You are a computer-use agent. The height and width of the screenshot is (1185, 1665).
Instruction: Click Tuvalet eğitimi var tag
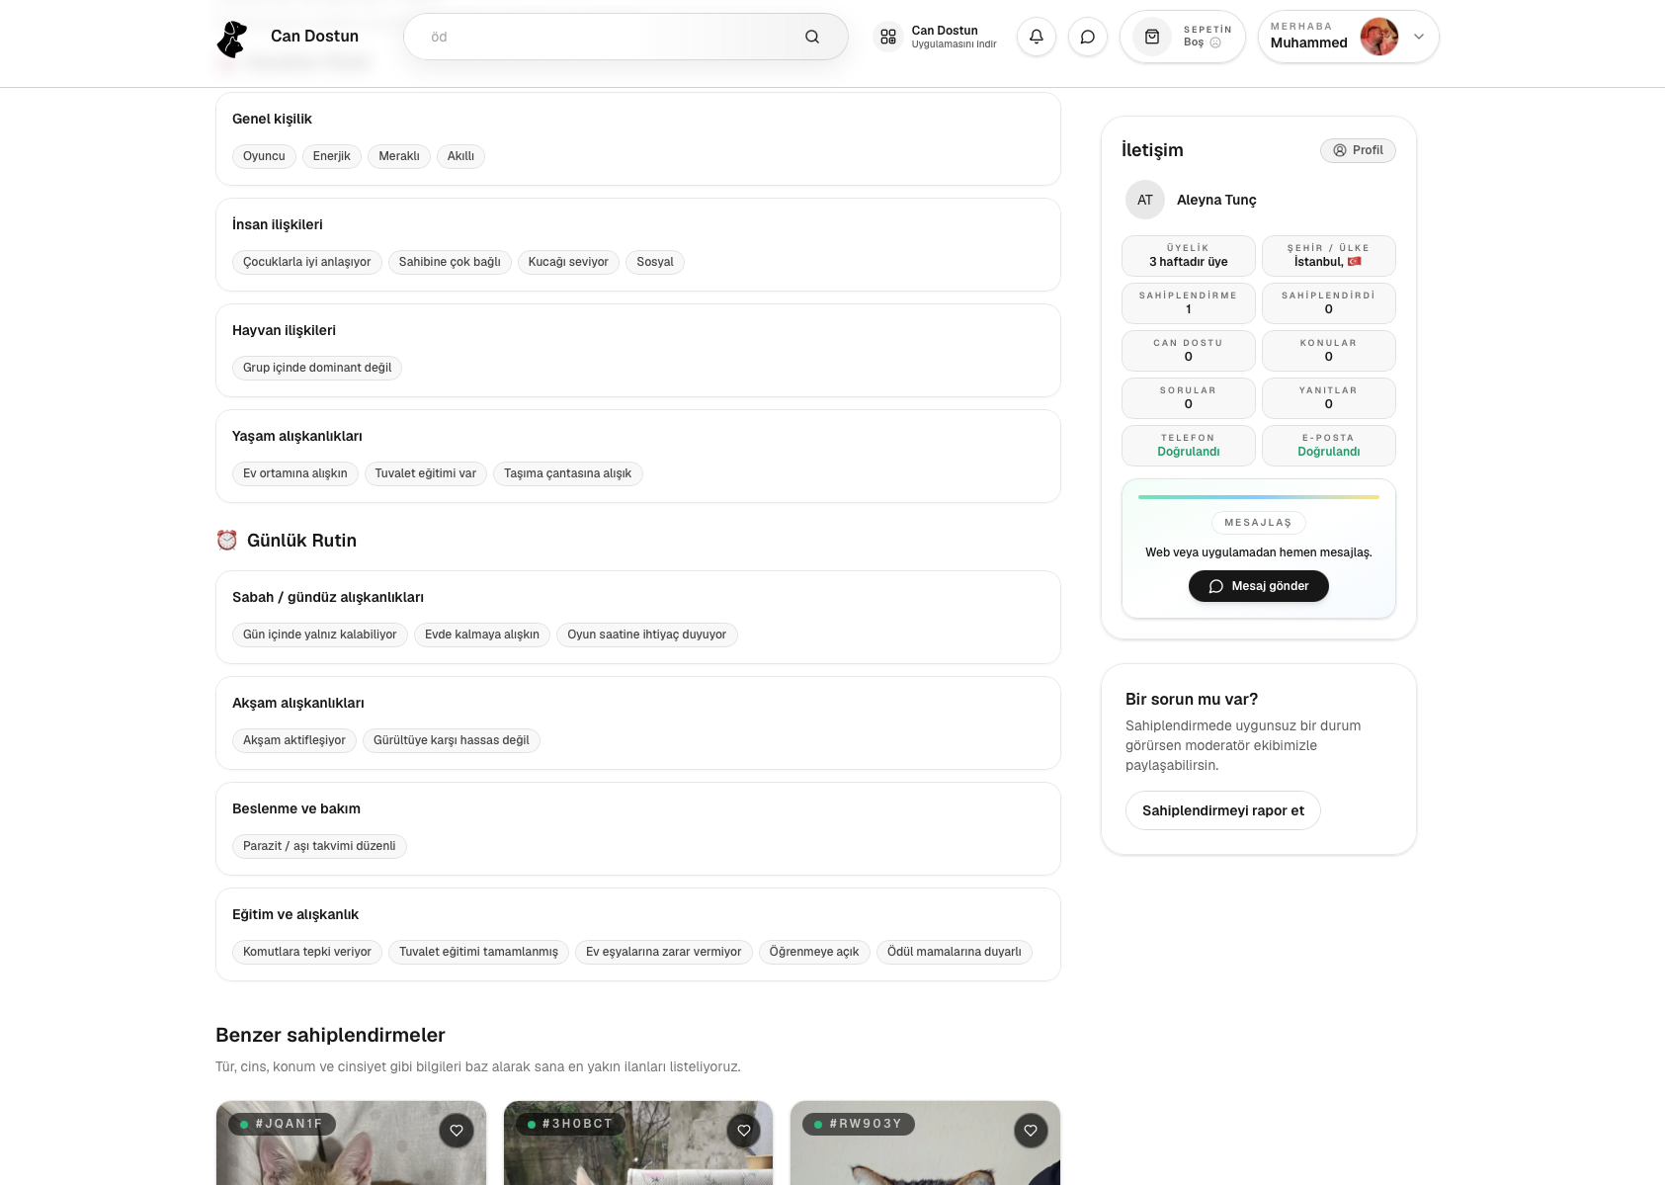pos(426,473)
